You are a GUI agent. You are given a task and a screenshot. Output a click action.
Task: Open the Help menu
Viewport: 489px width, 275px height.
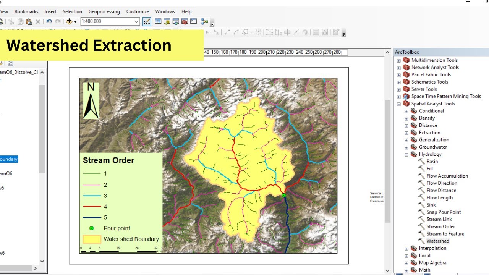[x=186, y=11]
